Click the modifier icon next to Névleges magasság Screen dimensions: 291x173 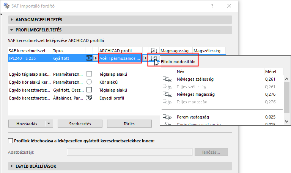[167, 94]
